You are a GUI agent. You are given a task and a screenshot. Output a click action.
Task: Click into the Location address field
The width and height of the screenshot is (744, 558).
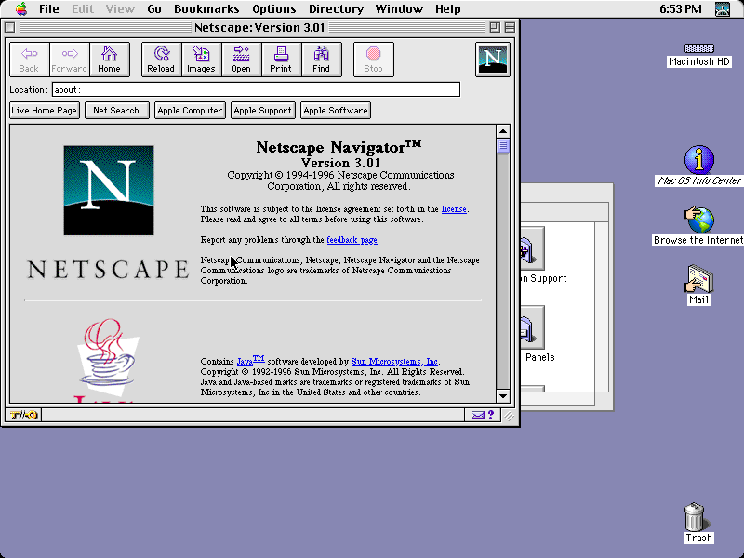click(257, 89)
